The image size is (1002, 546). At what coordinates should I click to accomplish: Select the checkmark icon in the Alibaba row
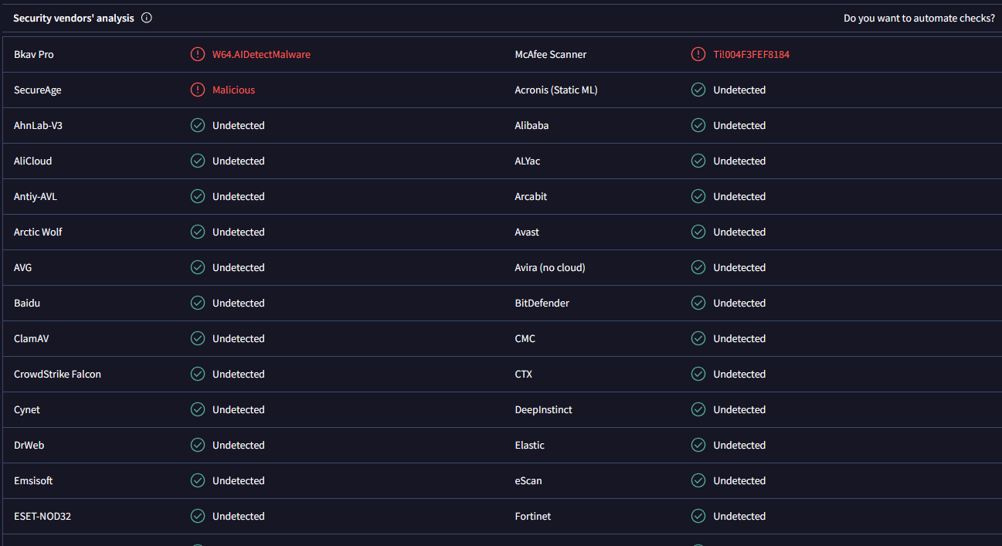click(x=698, y=125)
